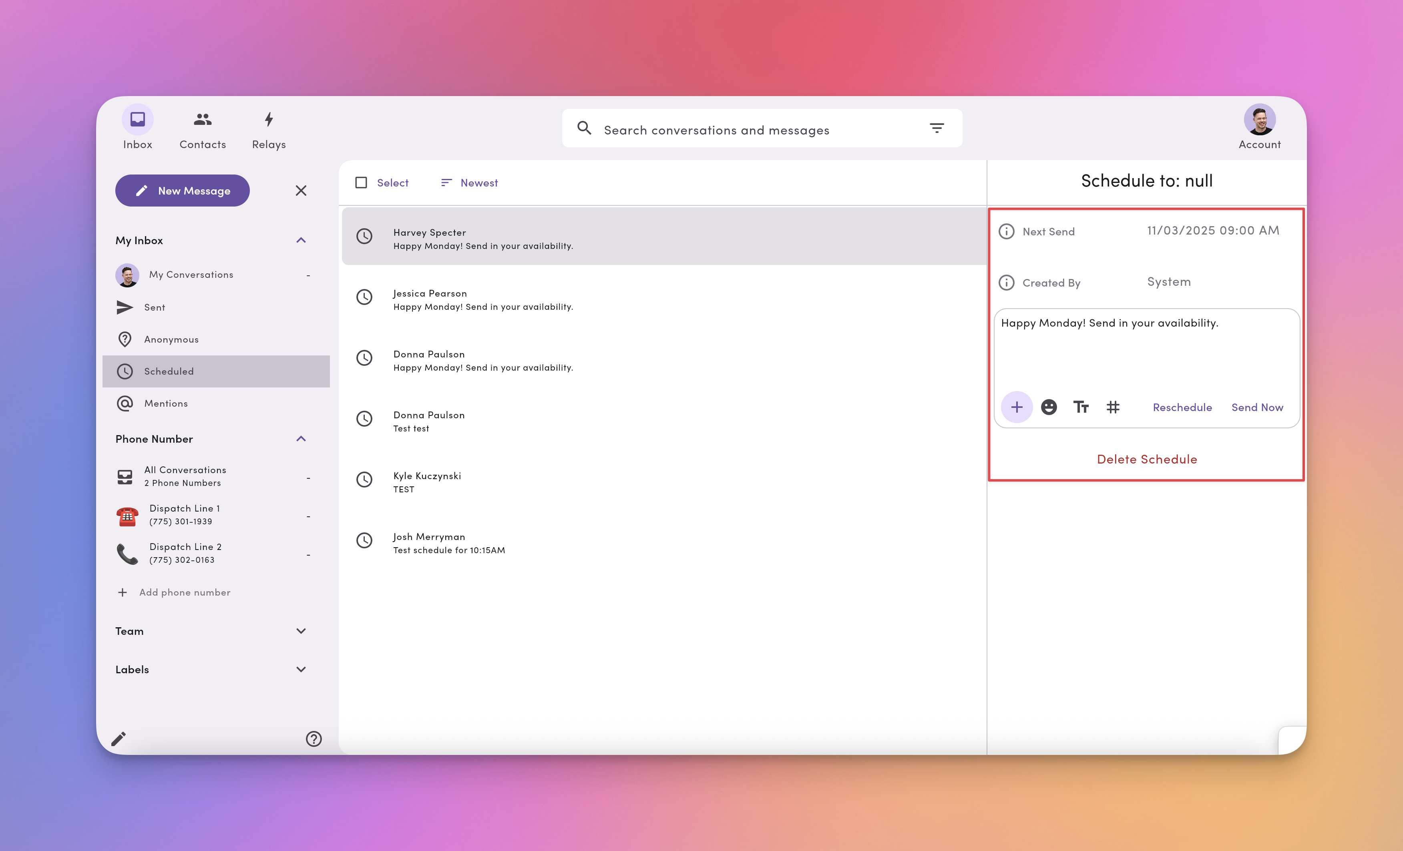Open the emoji picker in the schedule composer
Screen dimensions: 1403x851
[x=1048, y=407]
